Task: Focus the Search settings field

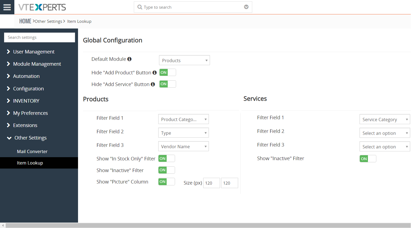Action: coord(40,37)
